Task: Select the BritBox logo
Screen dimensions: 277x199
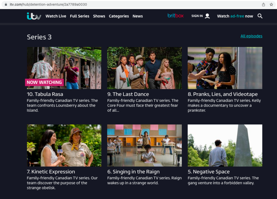Action: (175, 16)
